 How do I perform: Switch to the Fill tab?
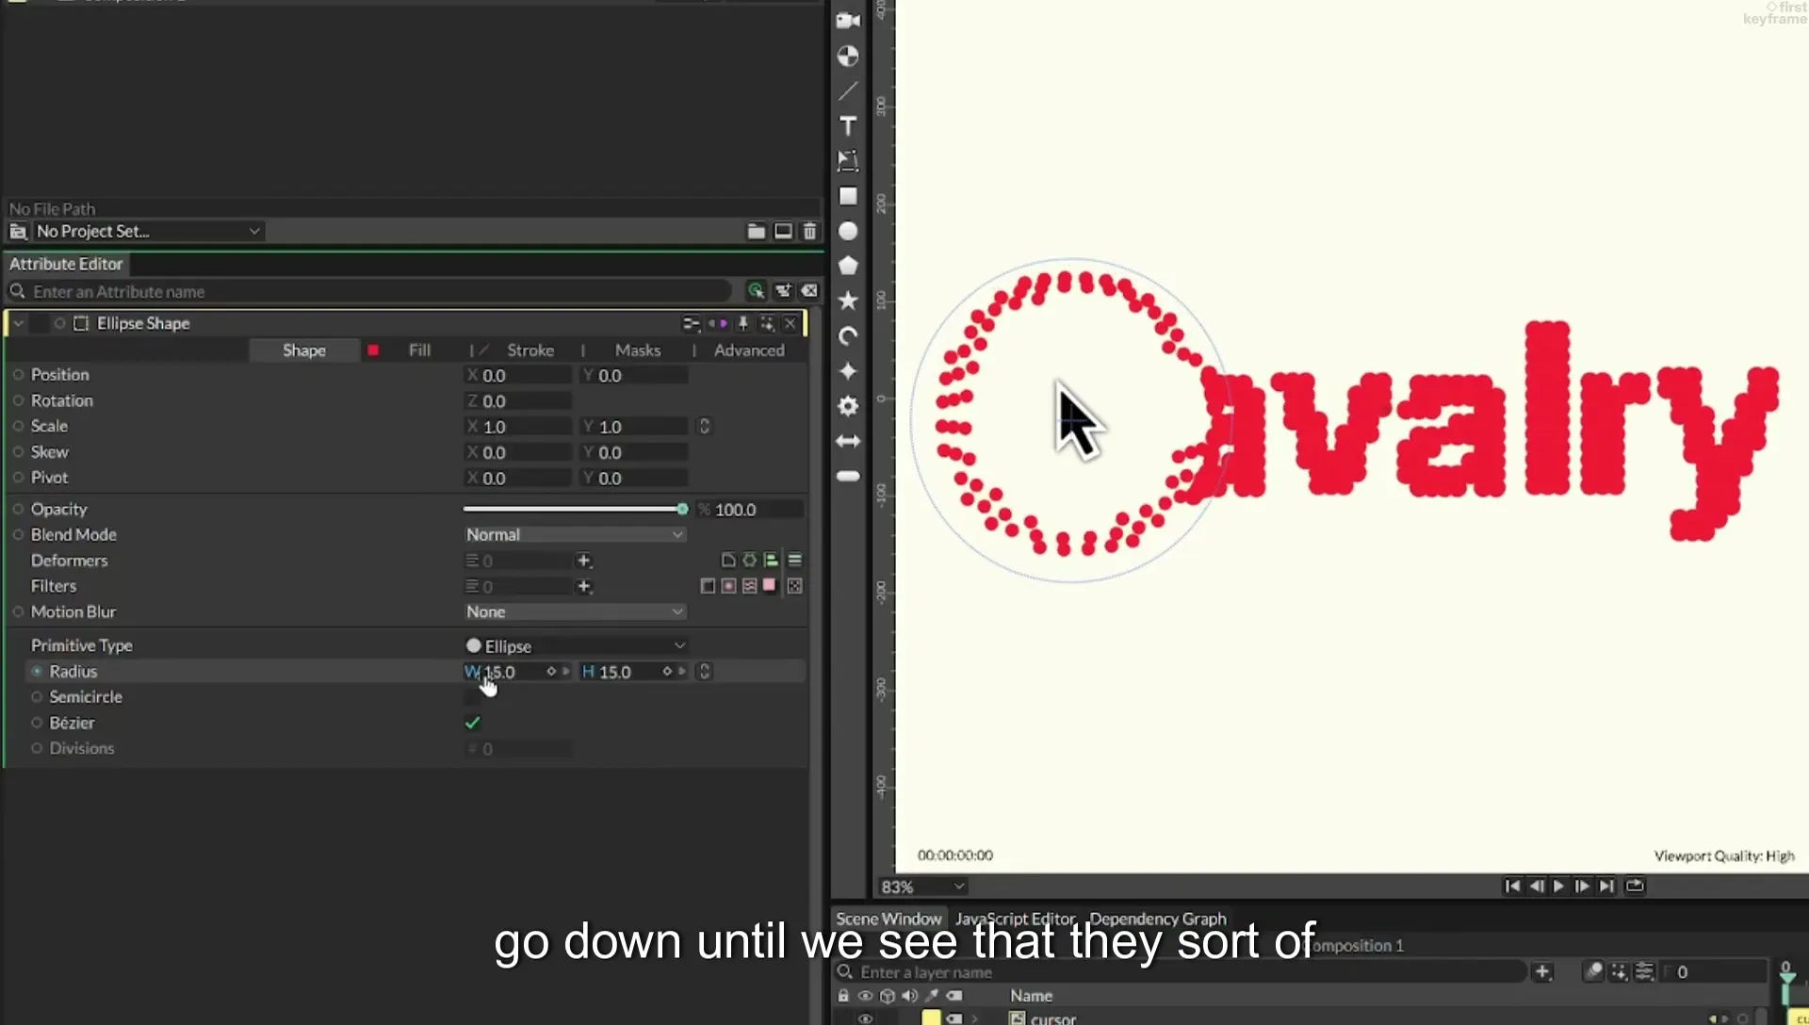click(x=419, y=350)
